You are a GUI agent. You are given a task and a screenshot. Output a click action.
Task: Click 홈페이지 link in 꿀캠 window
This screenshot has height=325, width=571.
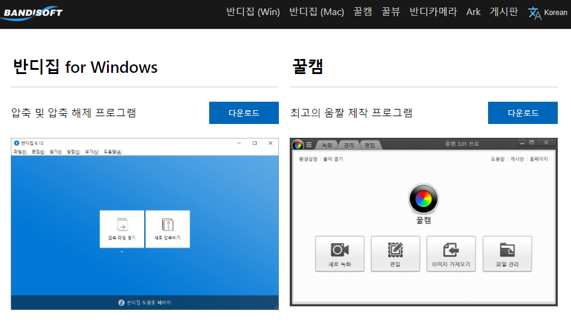pos(539,159)
